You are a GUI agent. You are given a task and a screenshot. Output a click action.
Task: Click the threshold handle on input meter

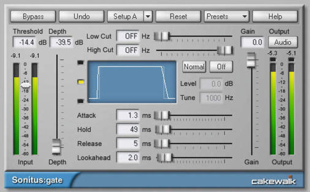click(26, 86)
